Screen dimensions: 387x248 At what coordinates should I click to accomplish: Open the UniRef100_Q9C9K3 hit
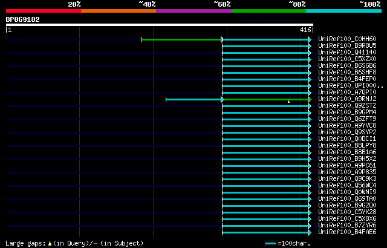click(x=347, y=179)
